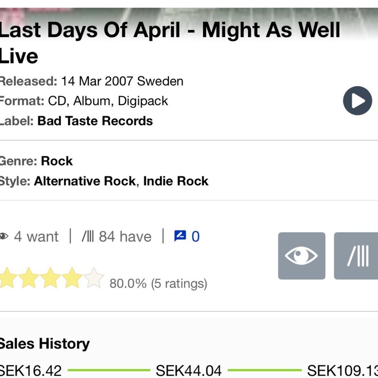This screenshot has height=378, width=378.
Task: Click the shelf icon beside 84 have
Action: pyautogui.click(x=88, y=236)
